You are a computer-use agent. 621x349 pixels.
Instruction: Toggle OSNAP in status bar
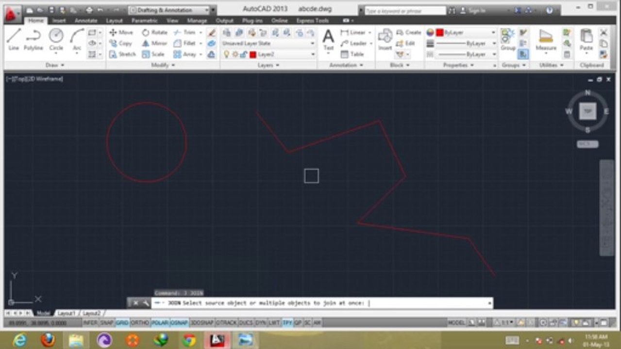click(179, 323)
